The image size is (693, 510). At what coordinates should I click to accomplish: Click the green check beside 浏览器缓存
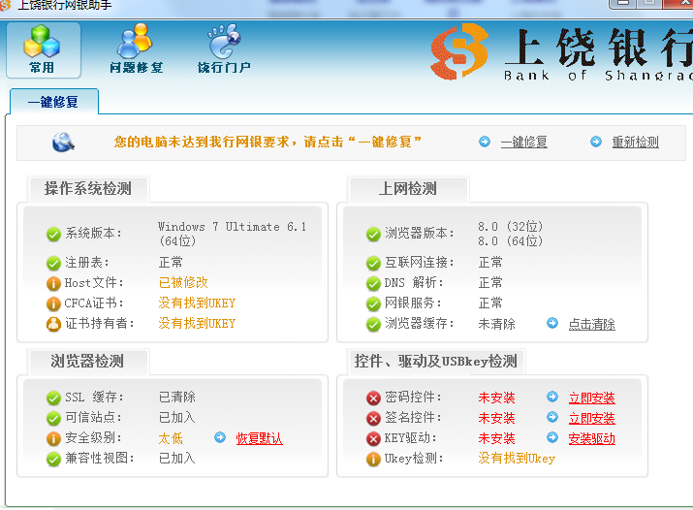point(373,324)
